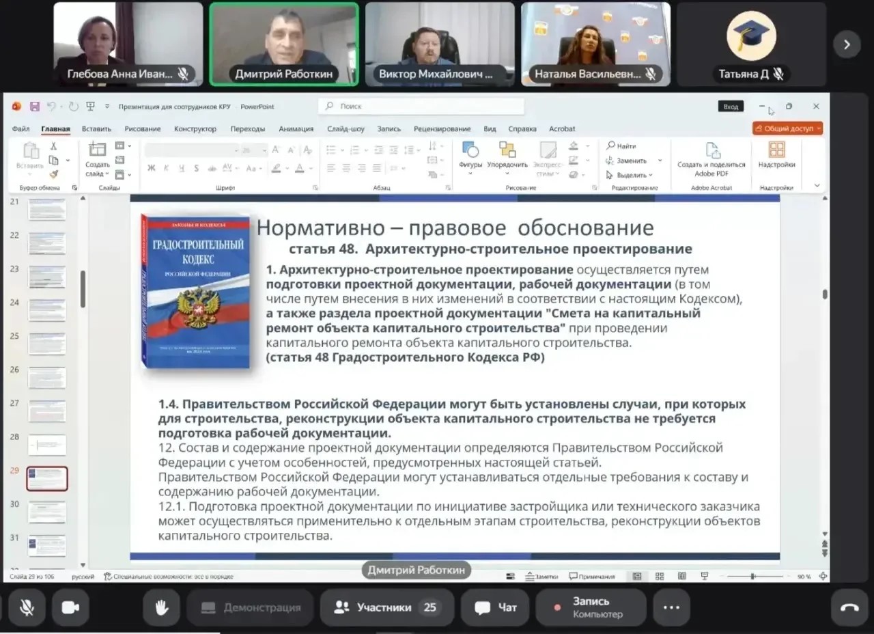Click the Cut scissors icon
Screen dimensions: 874x634
pos(53,146)
